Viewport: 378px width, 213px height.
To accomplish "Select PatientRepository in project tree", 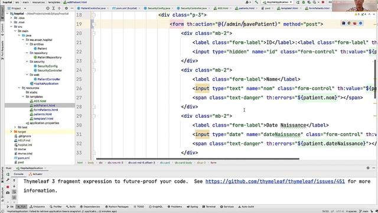I will [x=47, y=57].
